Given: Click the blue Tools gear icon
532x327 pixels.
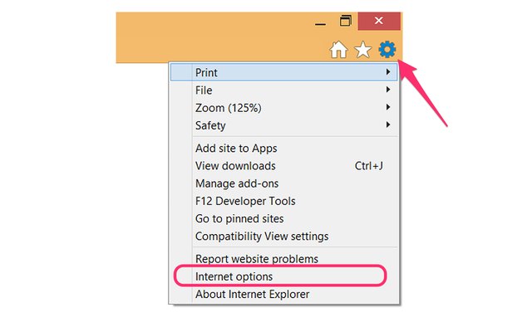Looking at the screenshot, I should click(387, 50).
